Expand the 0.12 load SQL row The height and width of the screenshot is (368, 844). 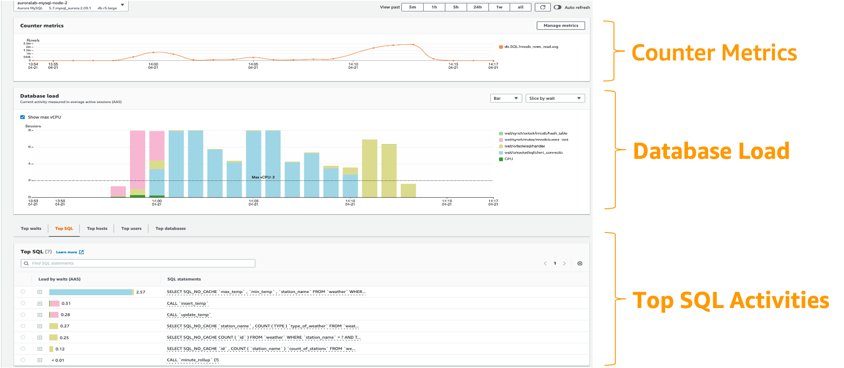(x=40, y=349)
